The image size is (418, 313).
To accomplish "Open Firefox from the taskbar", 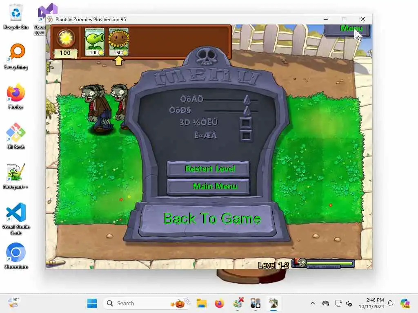I will 219,303.
